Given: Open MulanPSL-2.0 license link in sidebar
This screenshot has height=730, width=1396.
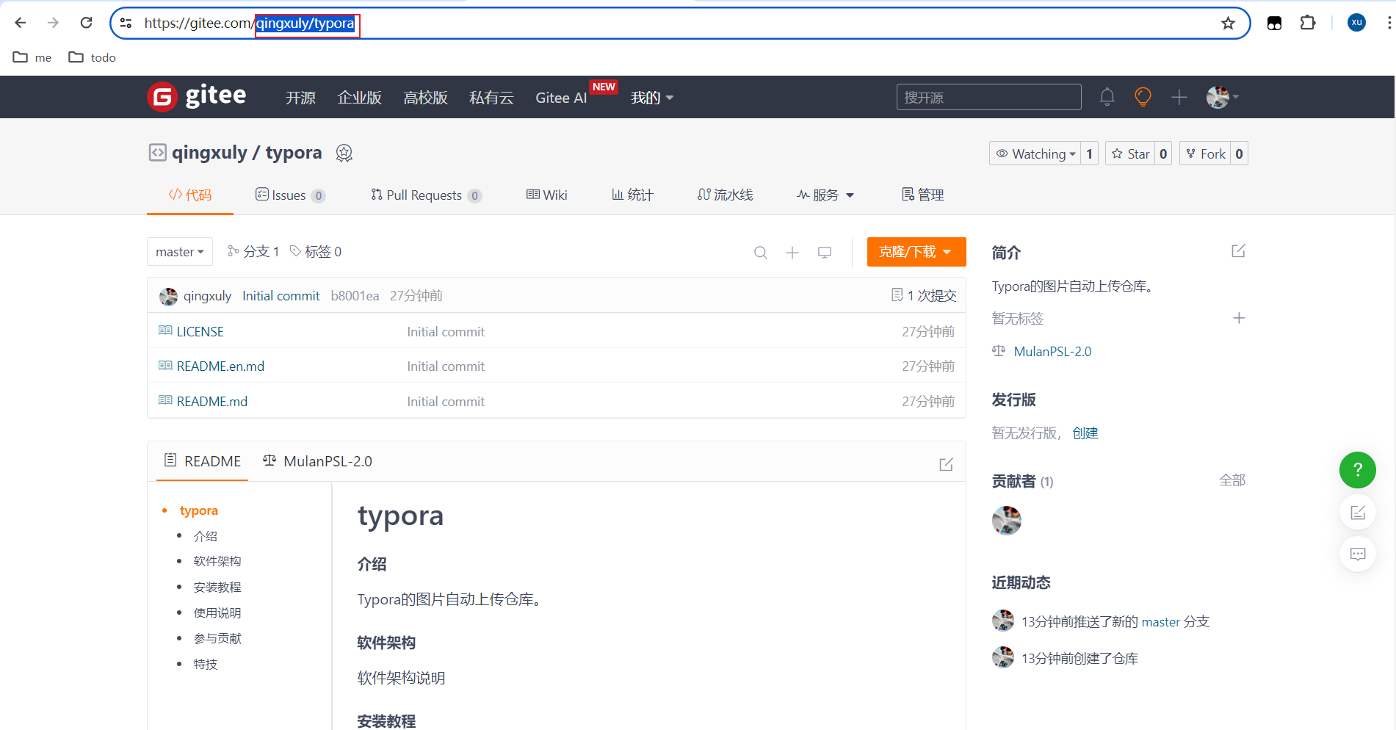Looking at the screenshot, I should (1052, 351).
